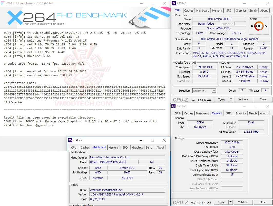Switch to Mainboard tab in top CPU-Z window
Image resolution: width=273 pixels, height=206 pixels.
click(x=203, y=11)
